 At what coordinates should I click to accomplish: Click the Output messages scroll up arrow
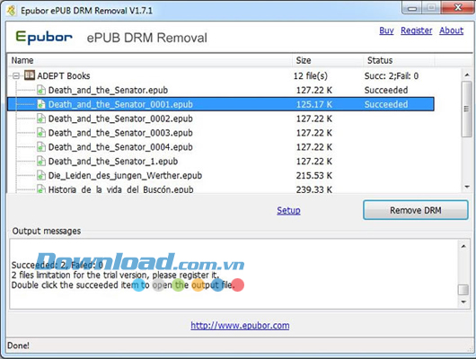463,246
